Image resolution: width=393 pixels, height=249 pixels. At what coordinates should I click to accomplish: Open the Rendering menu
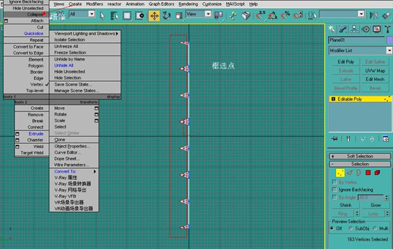tap(188, 4)
